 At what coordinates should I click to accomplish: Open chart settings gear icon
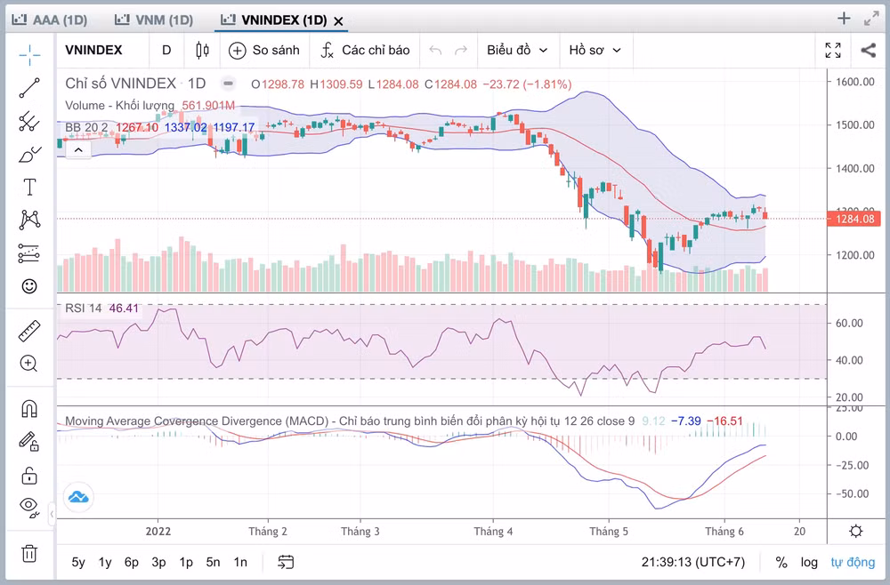[856, 531]
